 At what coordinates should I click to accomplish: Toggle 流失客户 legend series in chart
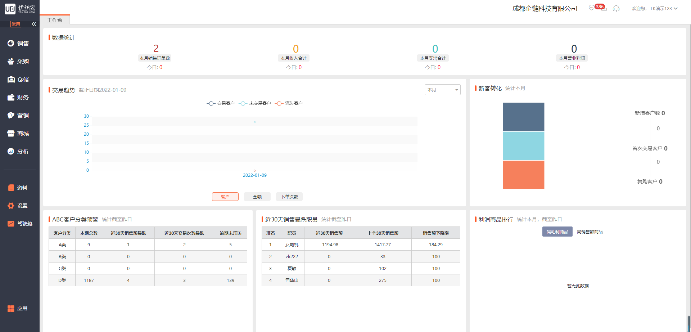(x=289, y=103)
